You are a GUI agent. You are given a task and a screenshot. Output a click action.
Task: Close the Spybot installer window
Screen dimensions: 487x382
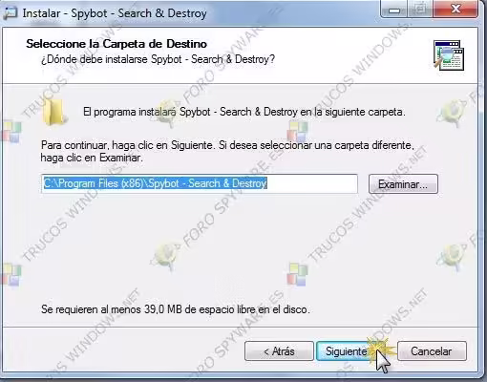455,10
